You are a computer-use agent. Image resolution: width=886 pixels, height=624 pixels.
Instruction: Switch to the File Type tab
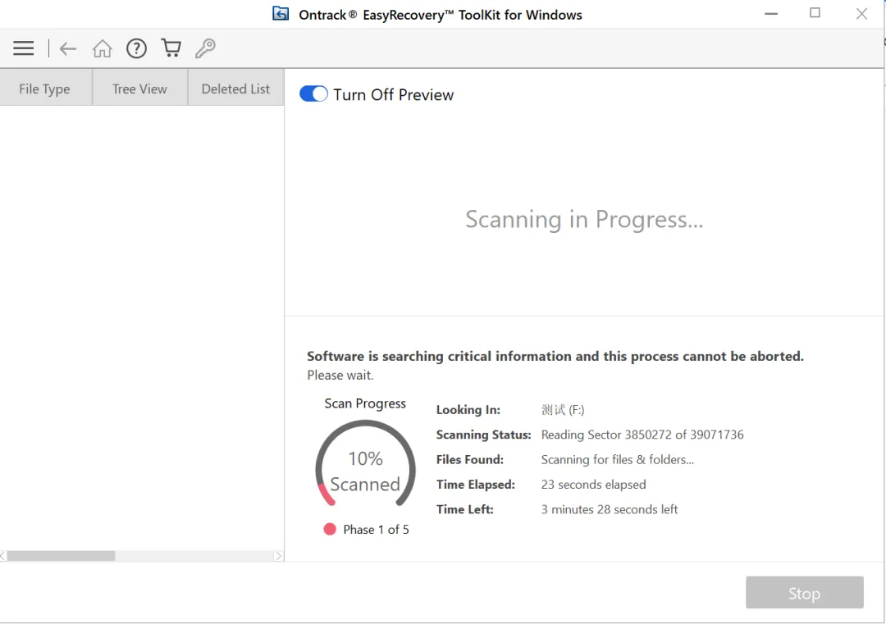[44, 89]
